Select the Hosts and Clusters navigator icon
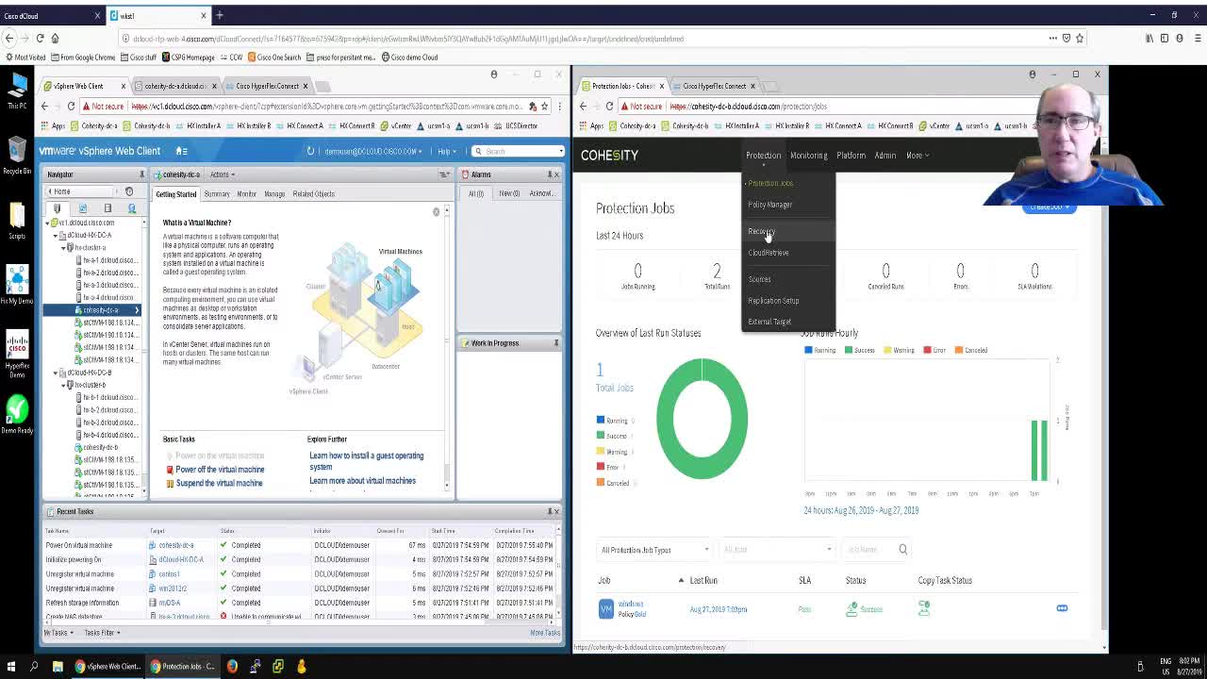 coord(58,208)
